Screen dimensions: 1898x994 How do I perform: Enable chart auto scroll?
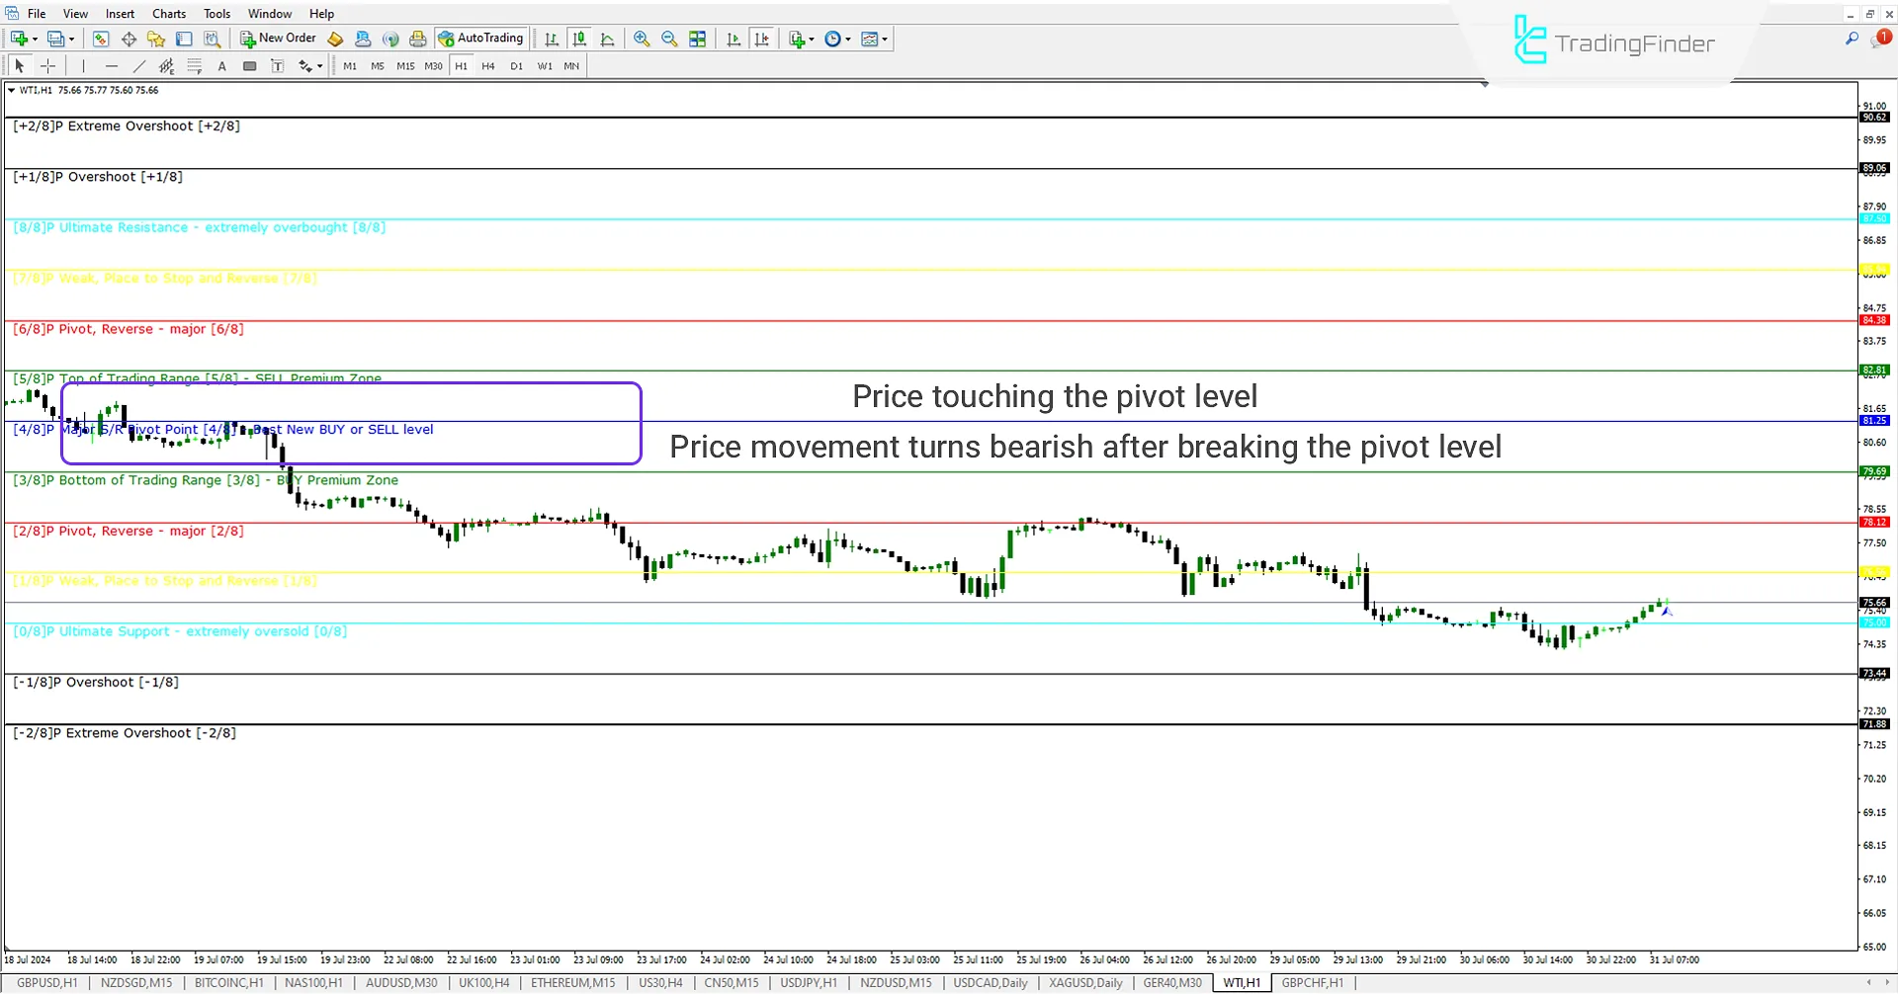tap(734, 39)
